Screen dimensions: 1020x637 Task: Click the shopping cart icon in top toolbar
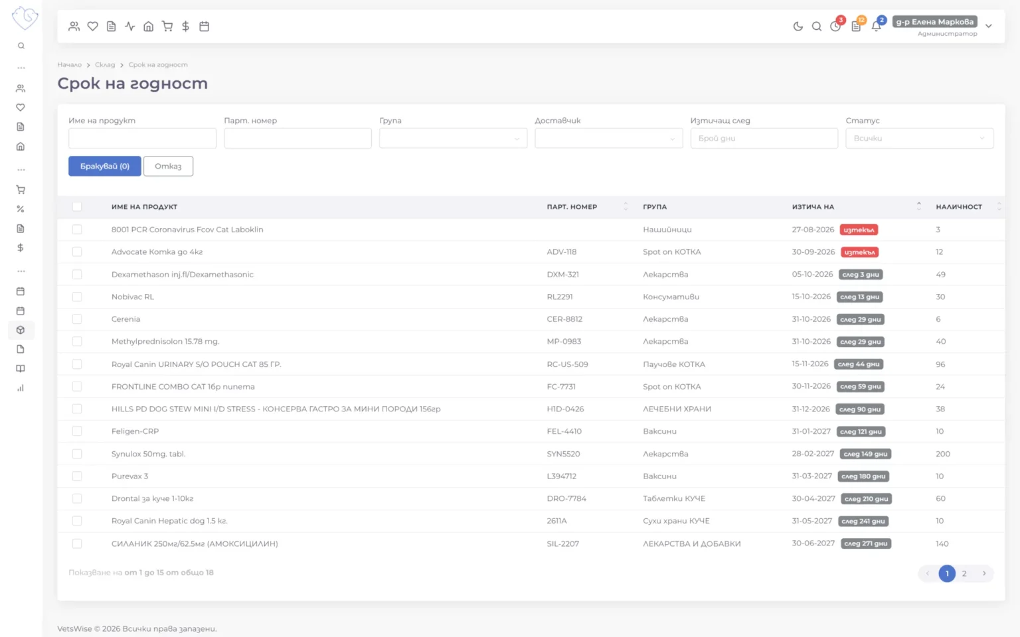tap(167, 27)
